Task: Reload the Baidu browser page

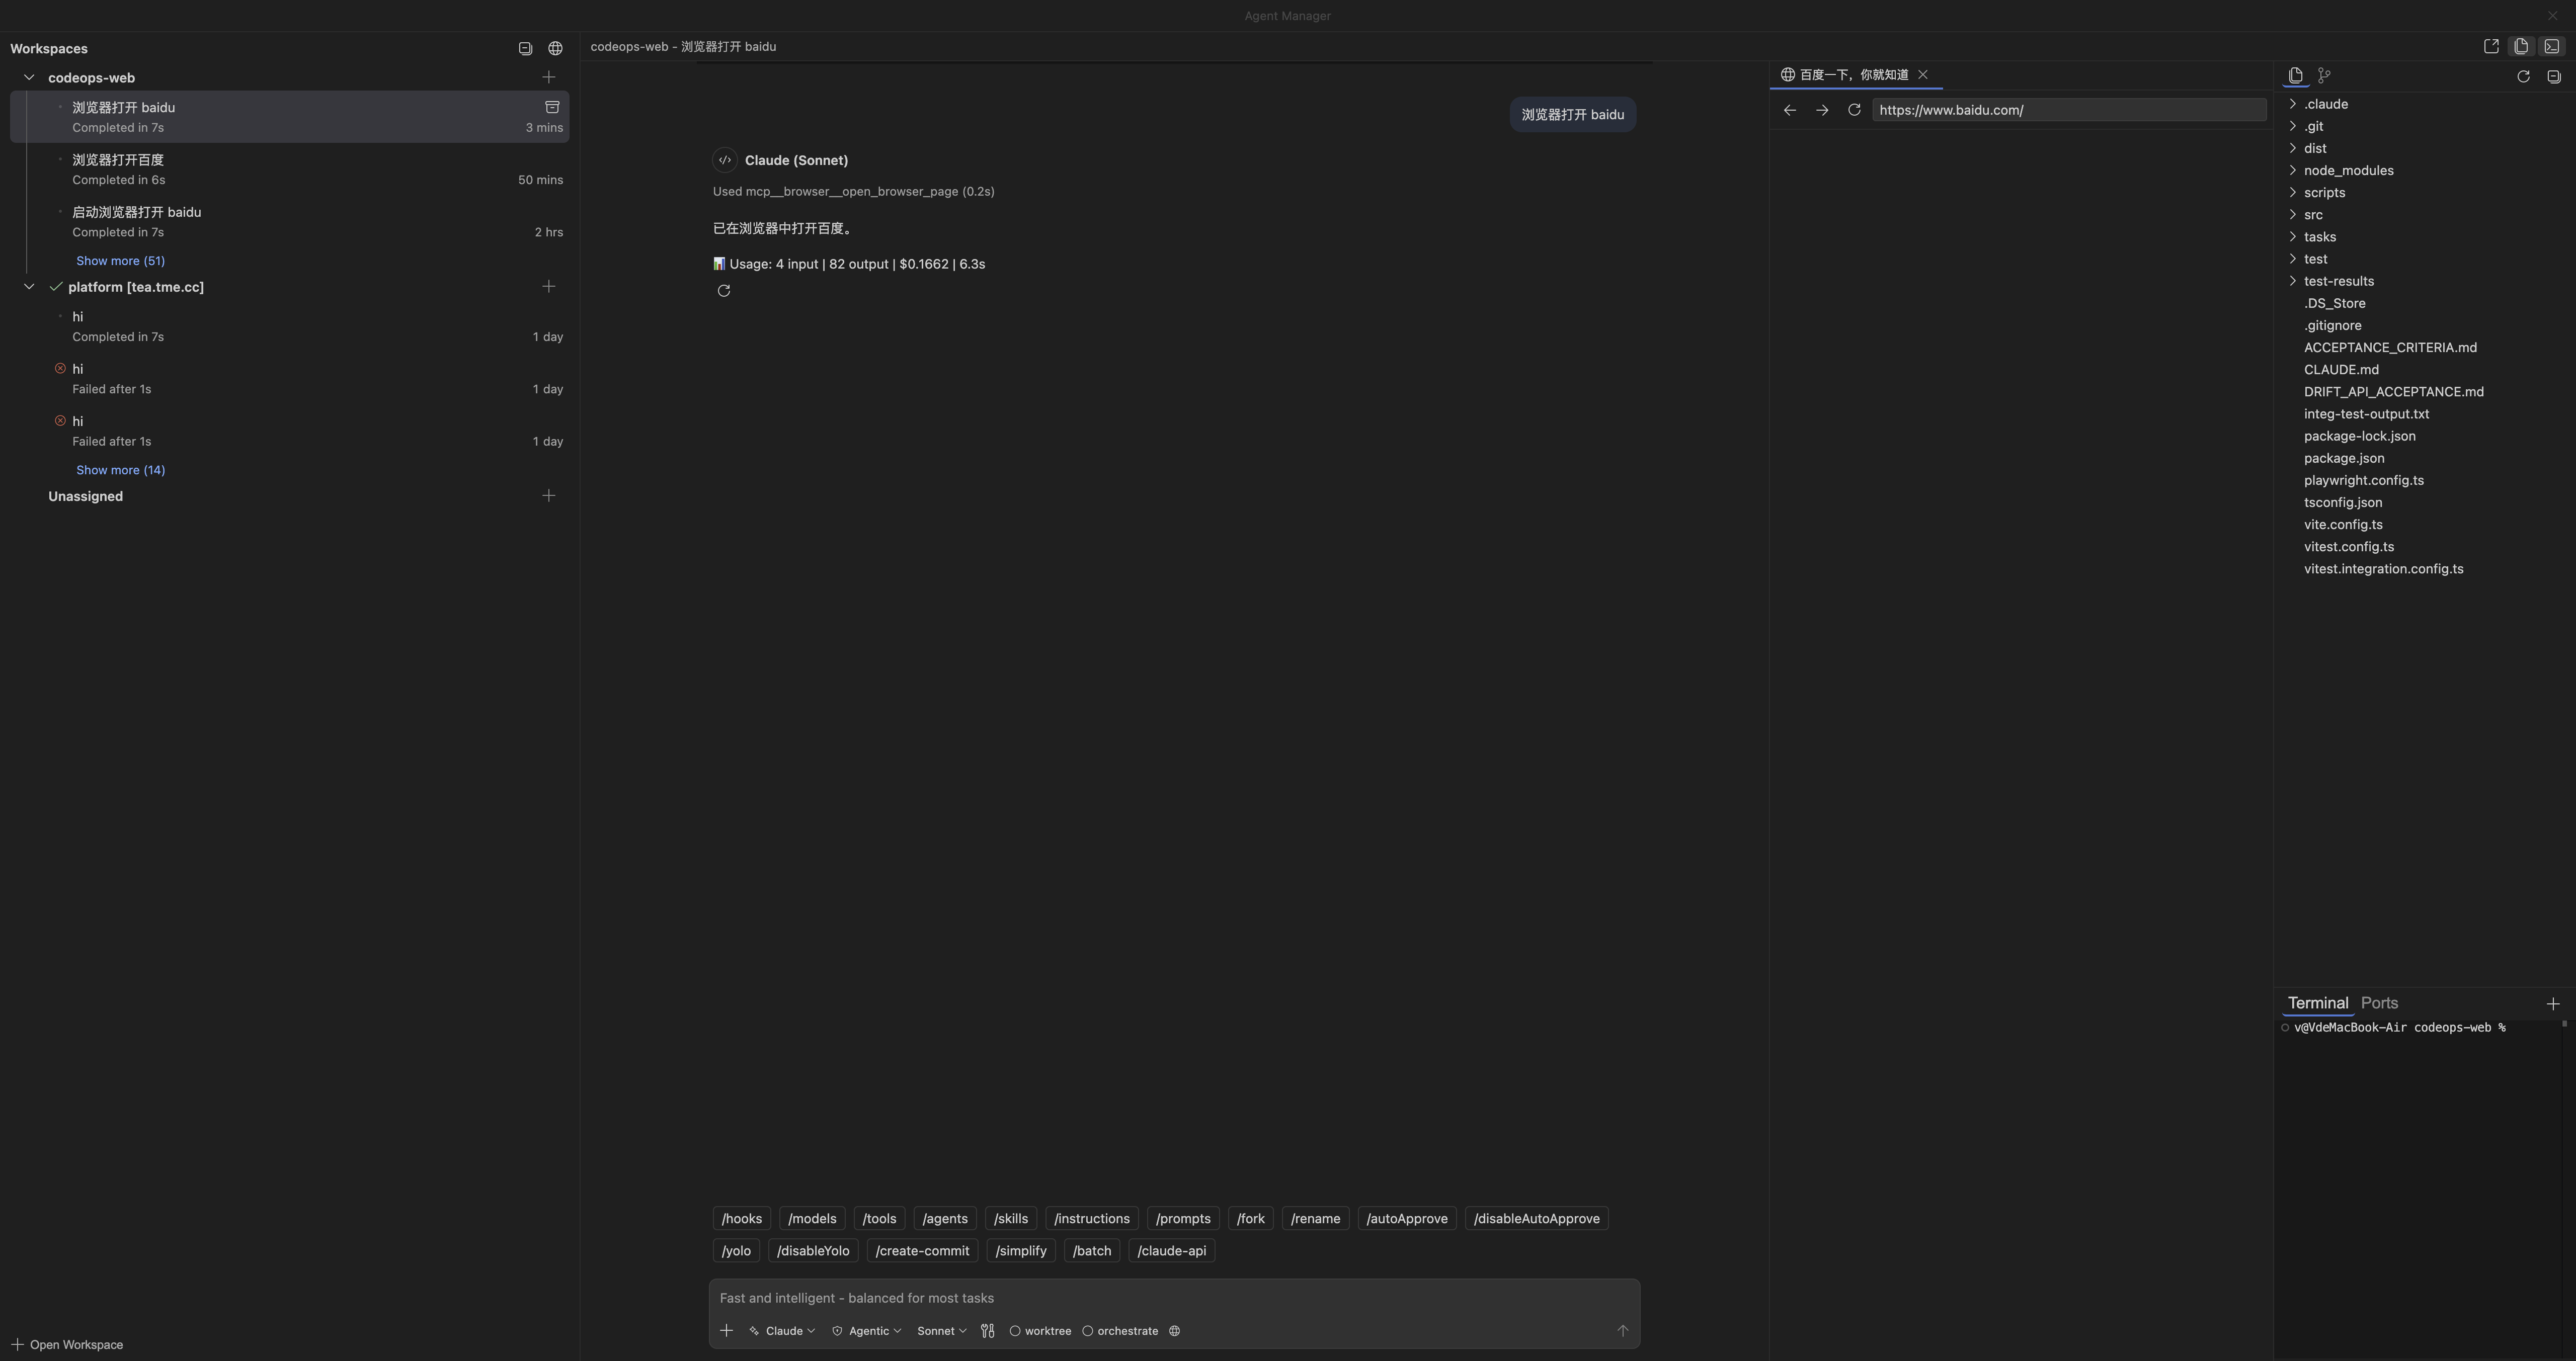Action: pos(1855,110)
